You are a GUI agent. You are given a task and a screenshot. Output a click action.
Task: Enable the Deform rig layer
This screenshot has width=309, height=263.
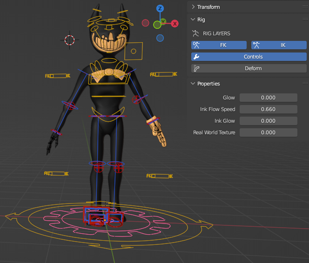click(x=249, y=68)
